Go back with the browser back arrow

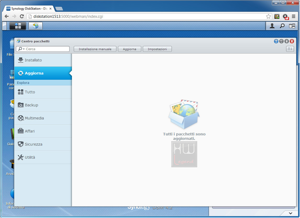click(x=7, y=16)
